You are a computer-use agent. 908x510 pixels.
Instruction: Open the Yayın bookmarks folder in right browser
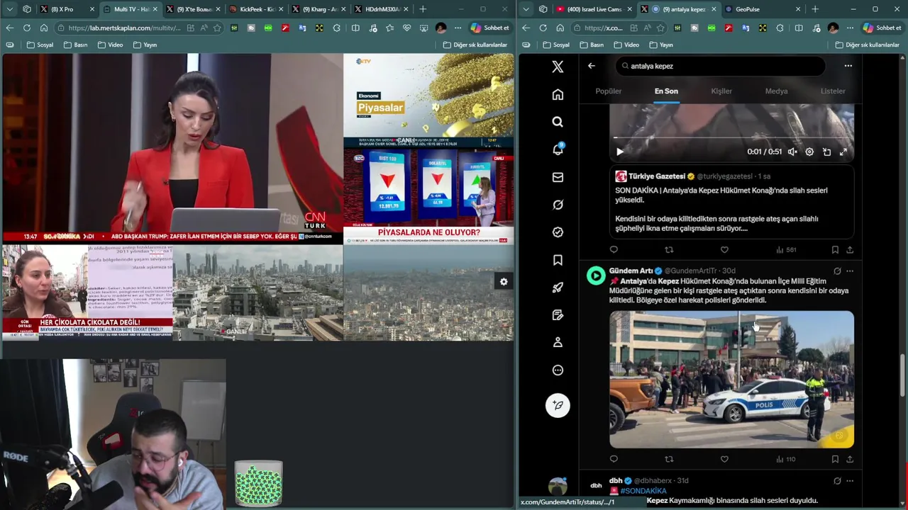click(x=660, y=45)
